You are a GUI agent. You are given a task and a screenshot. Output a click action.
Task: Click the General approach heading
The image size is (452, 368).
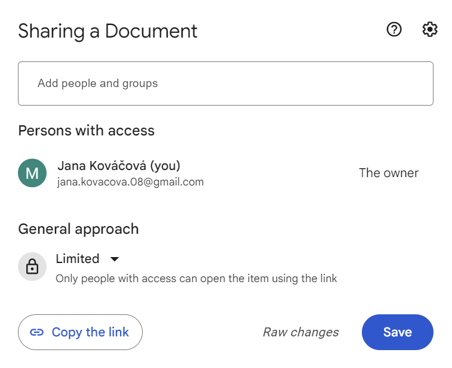tap(78, 230)
